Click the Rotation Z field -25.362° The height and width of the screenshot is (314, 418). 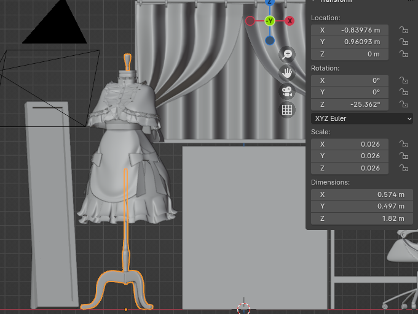pyautogui.click(x=350, y=104)
